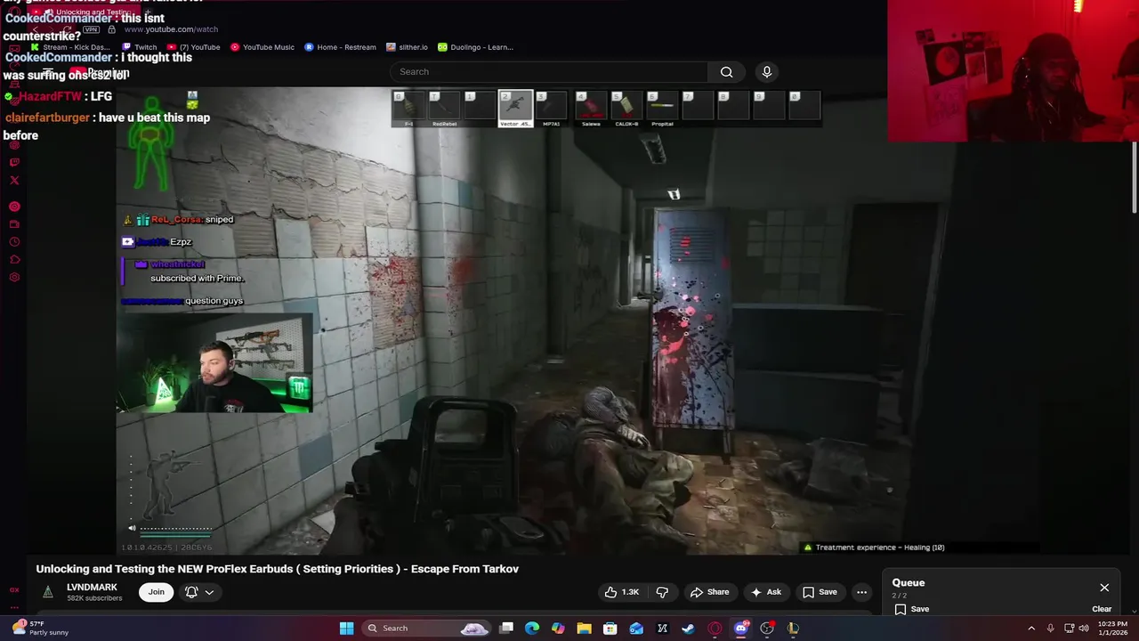
Task: Switch to Opera GX on the taskbar
Action: 715,629
